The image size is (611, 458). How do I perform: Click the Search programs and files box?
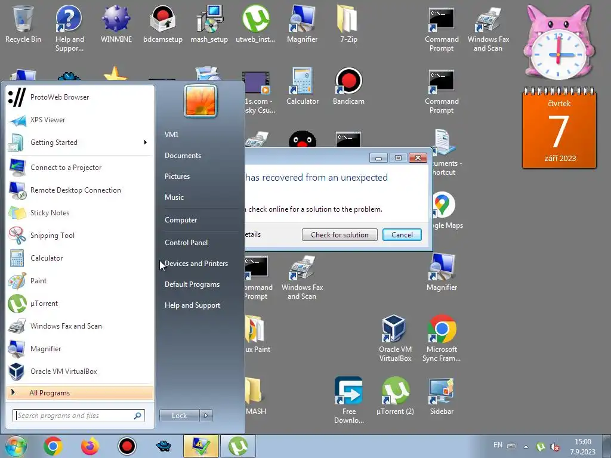[78, 416]
